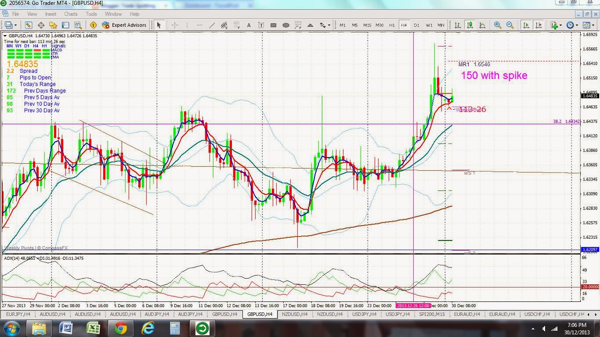Open the Navigator panel star-folder icon
600x337 pixels.
coord(54,25)
